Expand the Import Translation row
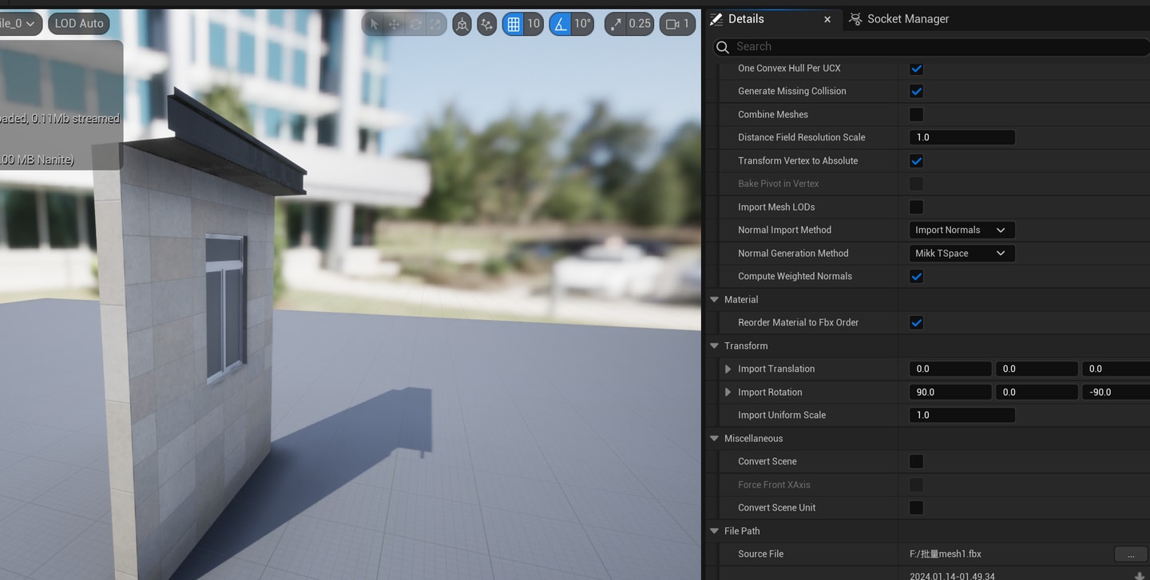This screenshot has height=580, width=1150. [x=728, y=369]
